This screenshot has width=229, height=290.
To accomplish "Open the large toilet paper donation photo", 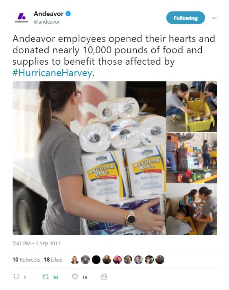I will 89,158.
